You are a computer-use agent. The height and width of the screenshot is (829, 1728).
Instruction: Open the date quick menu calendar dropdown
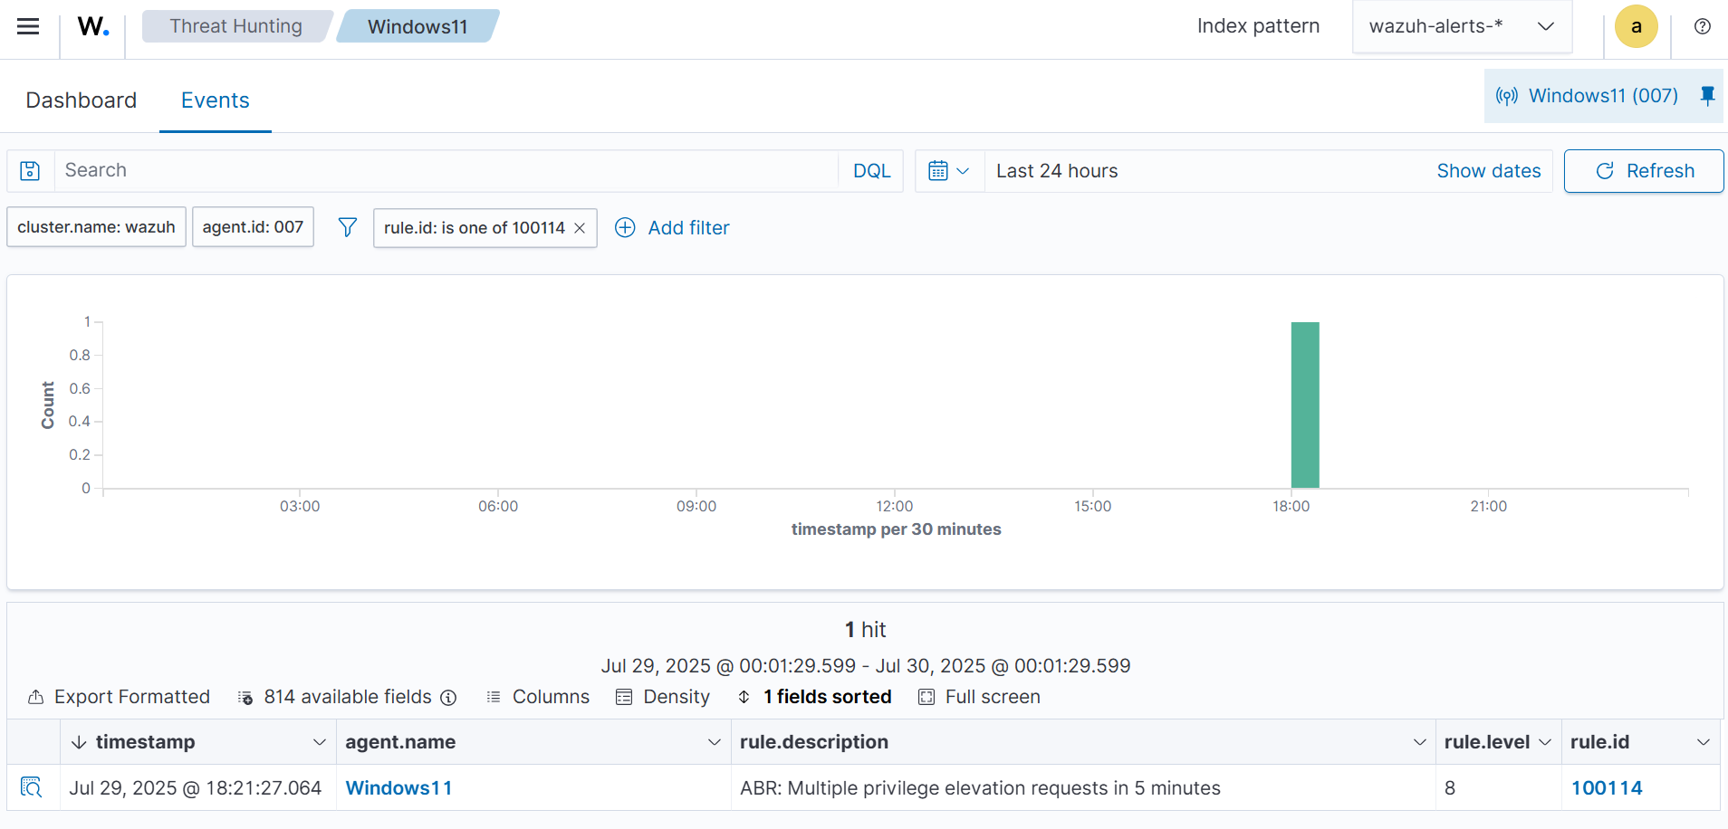948,171
